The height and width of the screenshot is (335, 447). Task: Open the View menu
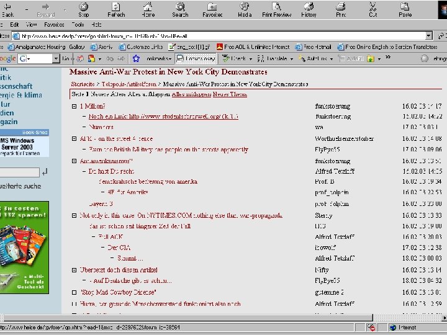tap(31, 25)
